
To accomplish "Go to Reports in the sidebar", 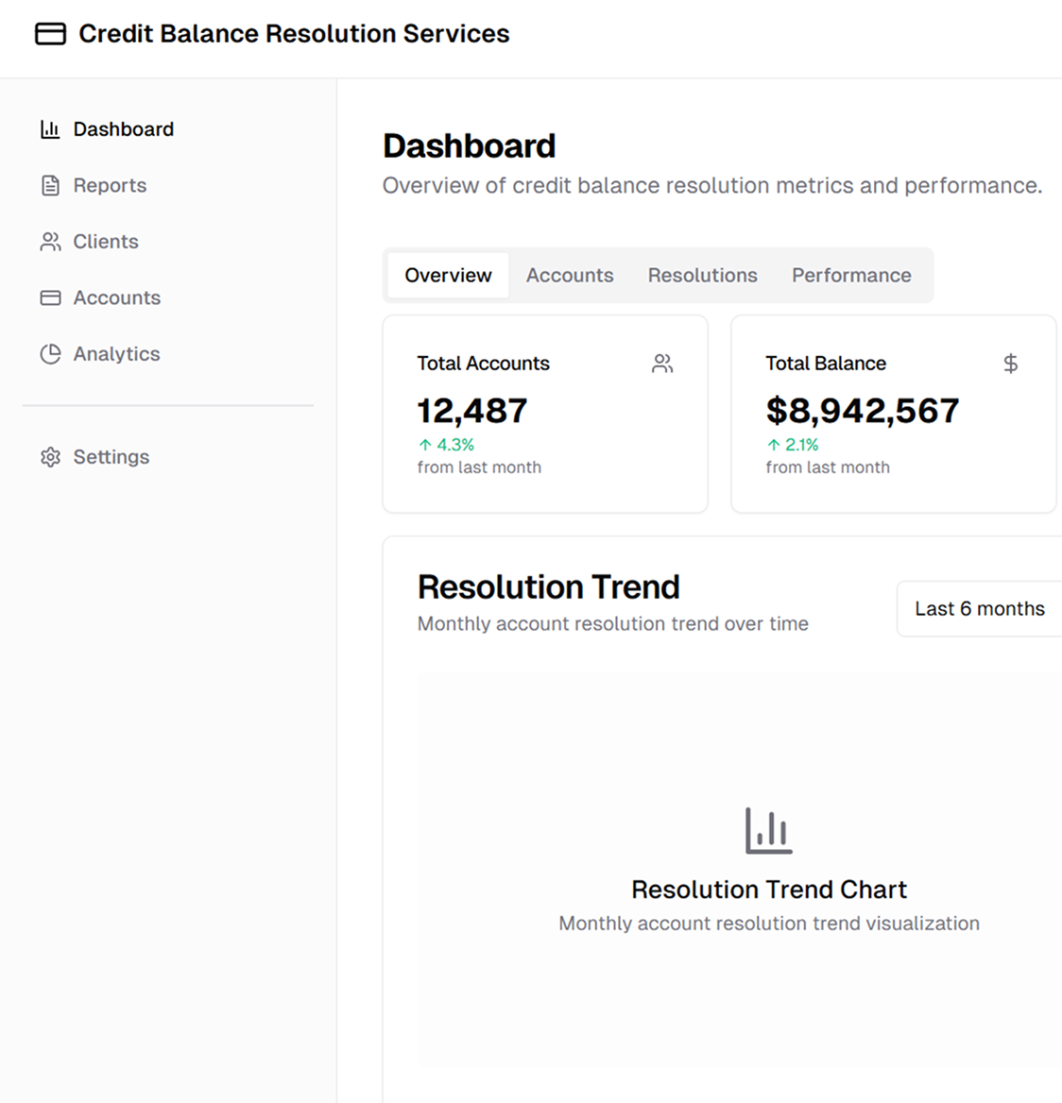I will [x=110, y=186].
